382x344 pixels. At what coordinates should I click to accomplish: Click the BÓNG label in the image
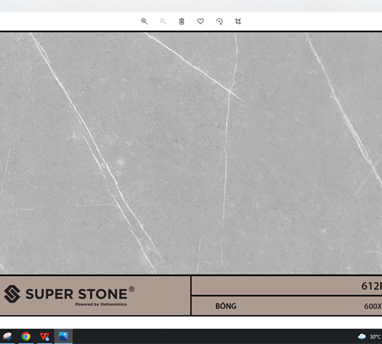226,306
